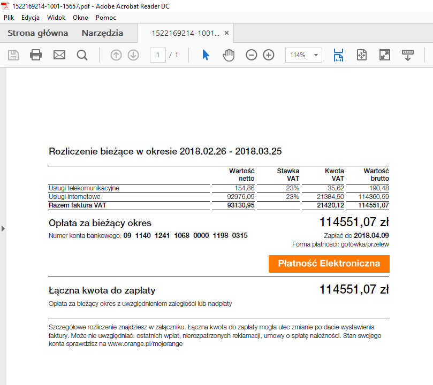Viewport: 433px width, 385px height.
Task: Print the document using printer icon
Action: click(36, 55)
